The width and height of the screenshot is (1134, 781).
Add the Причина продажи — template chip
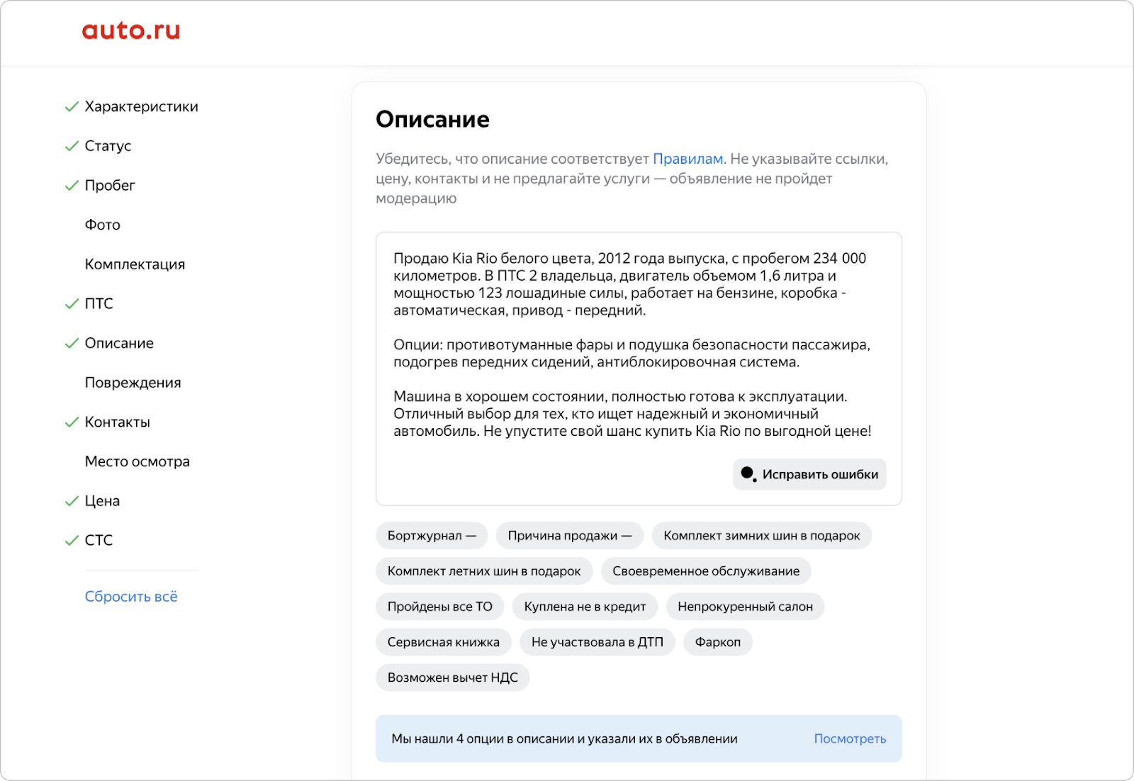[569, 536]
